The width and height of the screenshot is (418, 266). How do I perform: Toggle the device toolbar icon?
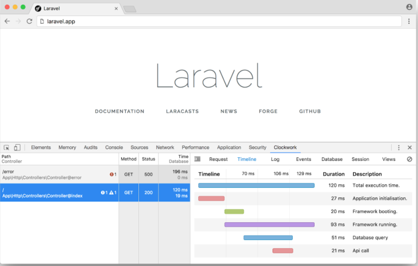[x=17, y=148]
